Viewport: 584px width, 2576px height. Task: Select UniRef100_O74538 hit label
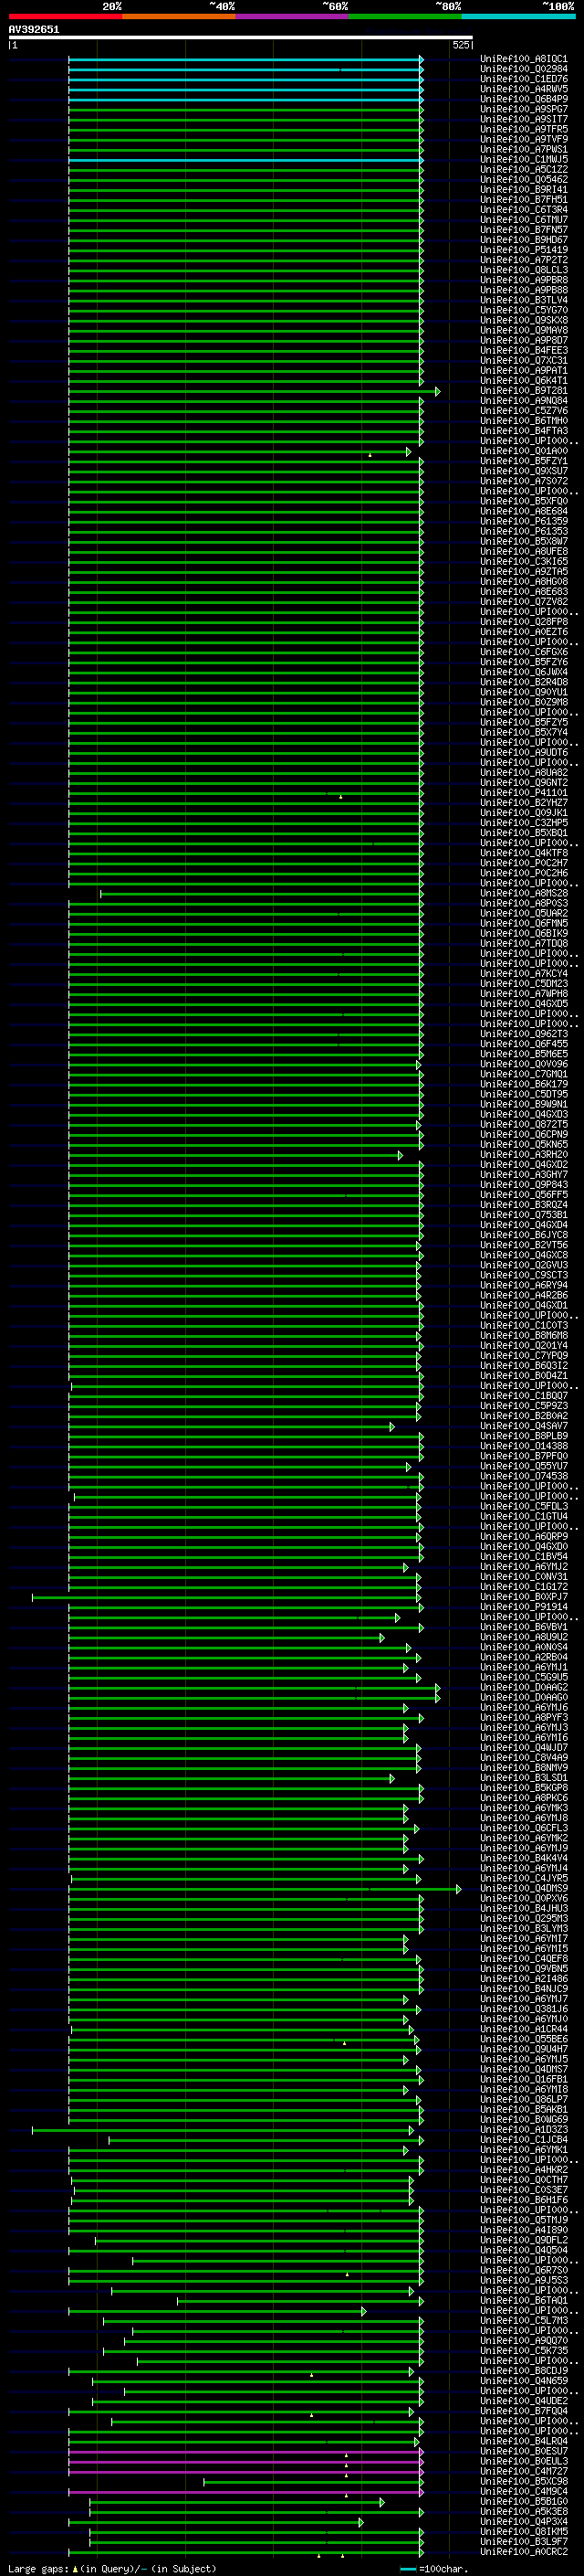pyautogui.click(x=524, y=1476)
